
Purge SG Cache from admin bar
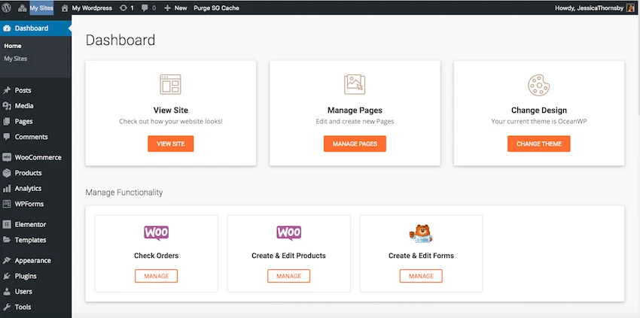(216, 8)
